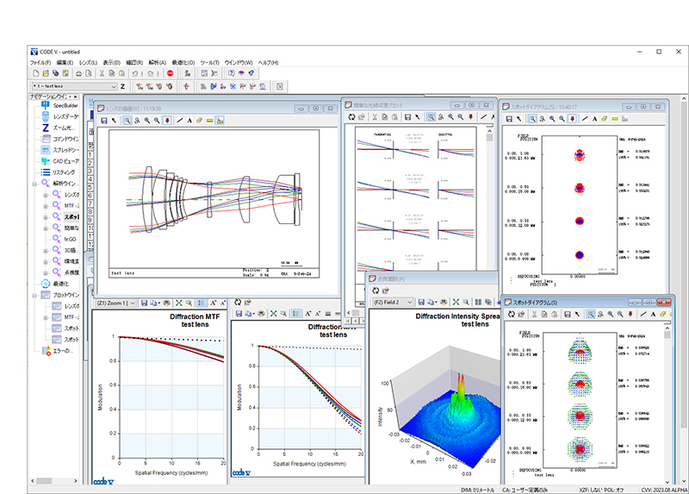Click the Open folder icon in main toolbar

pos(46,73)
